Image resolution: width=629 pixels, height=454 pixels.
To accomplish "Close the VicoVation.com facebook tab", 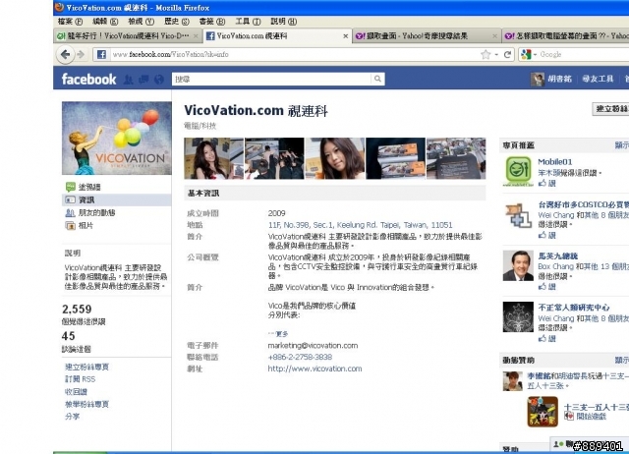I will (x=345, y=36).
